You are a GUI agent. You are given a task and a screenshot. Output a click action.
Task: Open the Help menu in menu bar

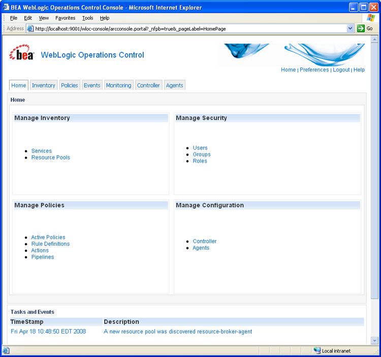[105, 18]
